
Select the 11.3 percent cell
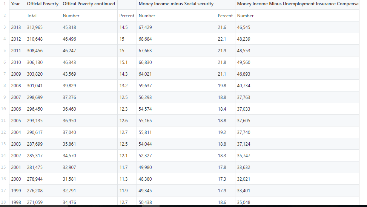(127, 179)
